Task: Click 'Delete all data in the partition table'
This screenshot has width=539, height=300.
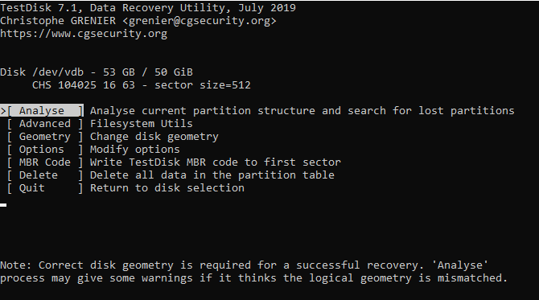Action: [212, 175]
